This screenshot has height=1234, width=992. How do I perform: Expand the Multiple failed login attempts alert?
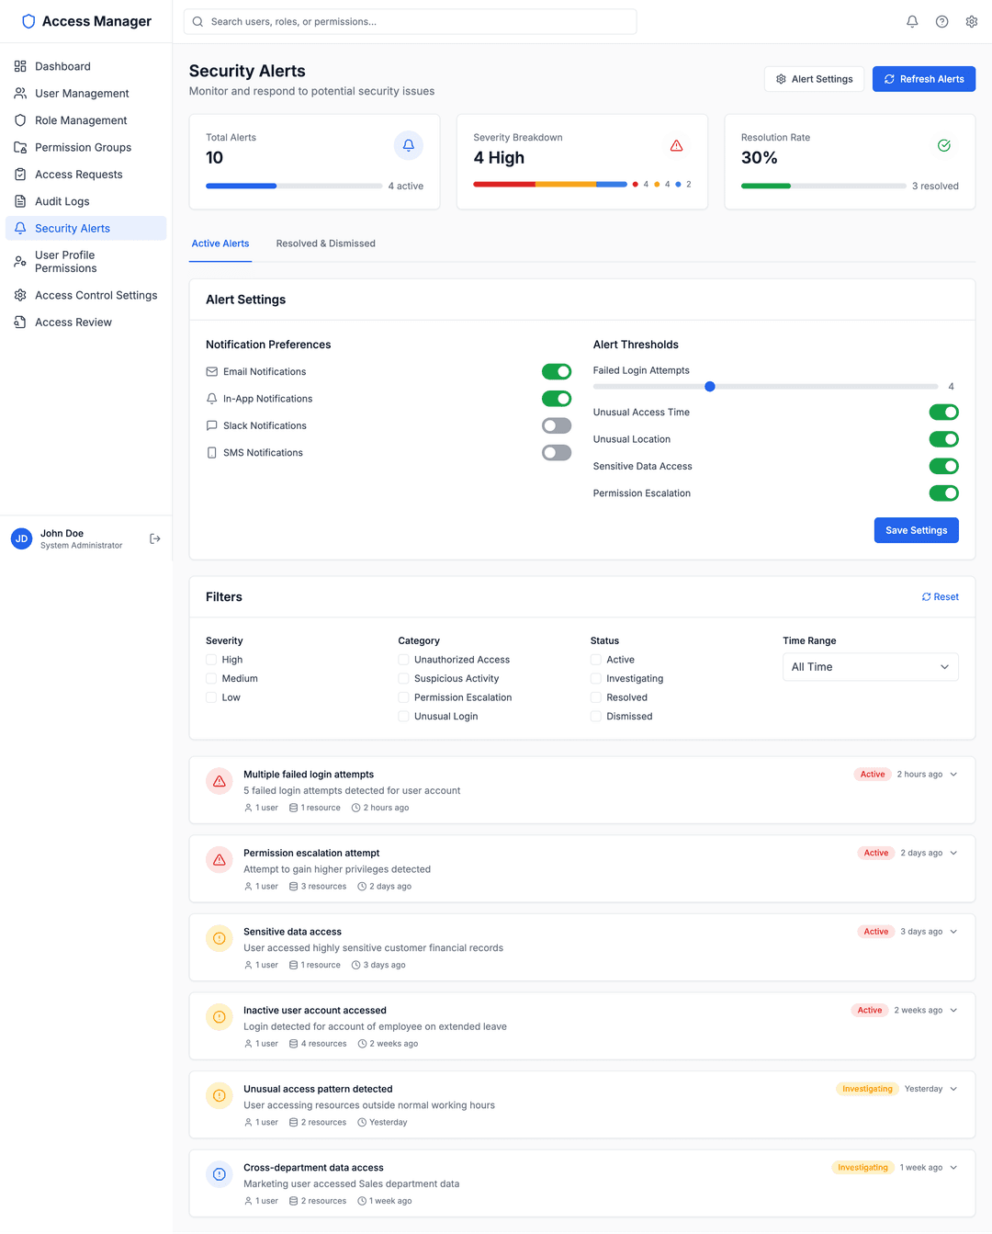953,774
